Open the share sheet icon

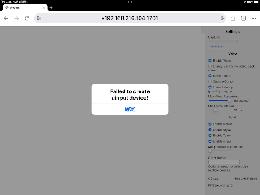(x=233, y=18)
